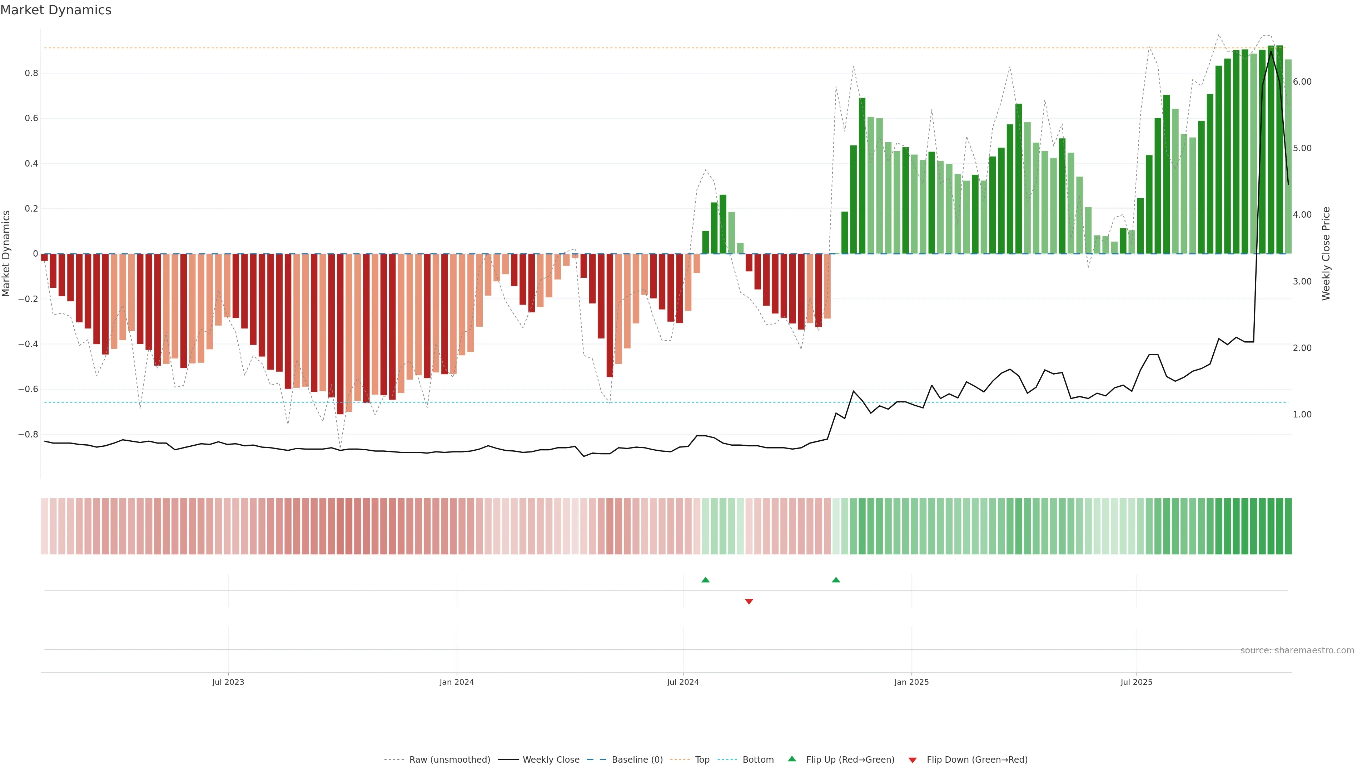The width and height of the screenshot is (1372, 772).
Task: Hide the Bottom series via its legend entry
Action: point(758,760)
